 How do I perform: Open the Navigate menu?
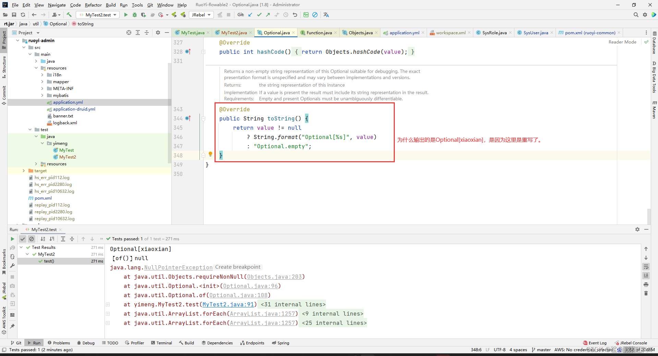click(x=57, y=5)
